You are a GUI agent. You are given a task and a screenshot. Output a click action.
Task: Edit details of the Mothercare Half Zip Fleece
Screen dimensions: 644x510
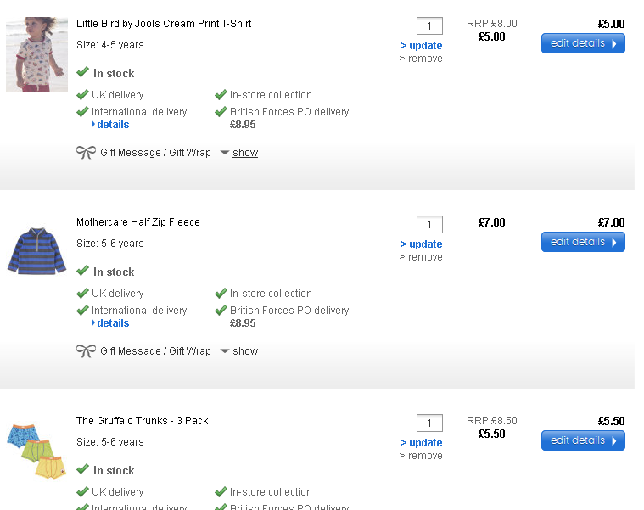[x=583, y=242]
